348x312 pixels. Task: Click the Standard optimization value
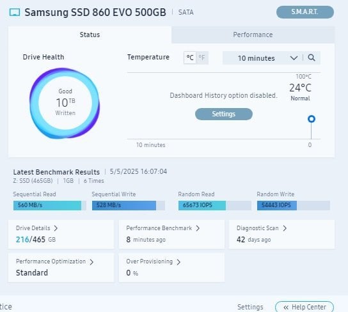(32, 273)
